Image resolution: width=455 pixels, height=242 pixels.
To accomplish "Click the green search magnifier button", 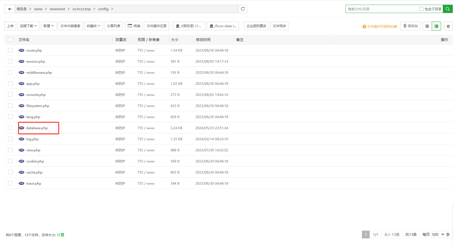I will pyautogui.click(x=448, y=9).
